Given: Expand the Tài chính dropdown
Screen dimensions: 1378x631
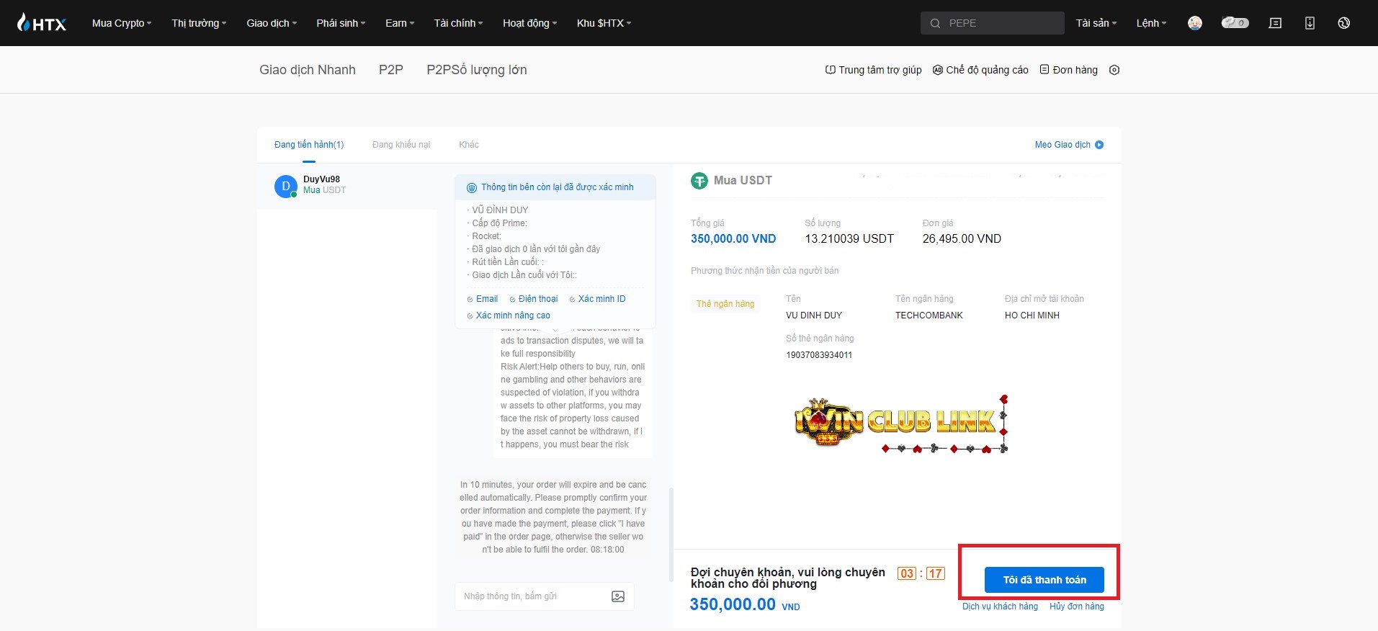Looking at the screenshot, I should pos(458,23).
